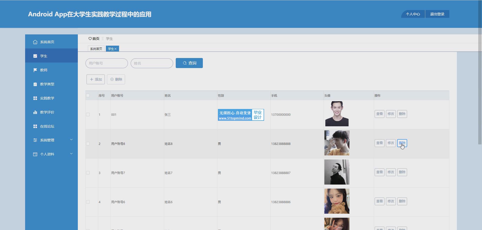The height and width of the screenshot is (230, 482).
Task: Click 修改 for row 姓名8
Action: tap(391, 143)
